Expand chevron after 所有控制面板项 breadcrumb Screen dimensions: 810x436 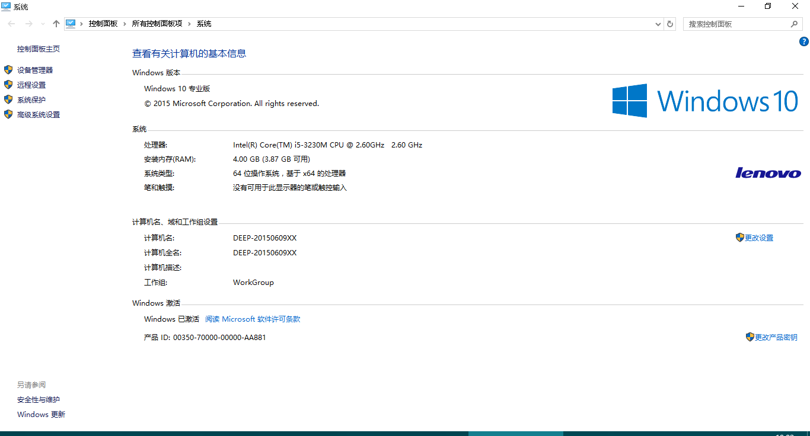pos(189,24)
